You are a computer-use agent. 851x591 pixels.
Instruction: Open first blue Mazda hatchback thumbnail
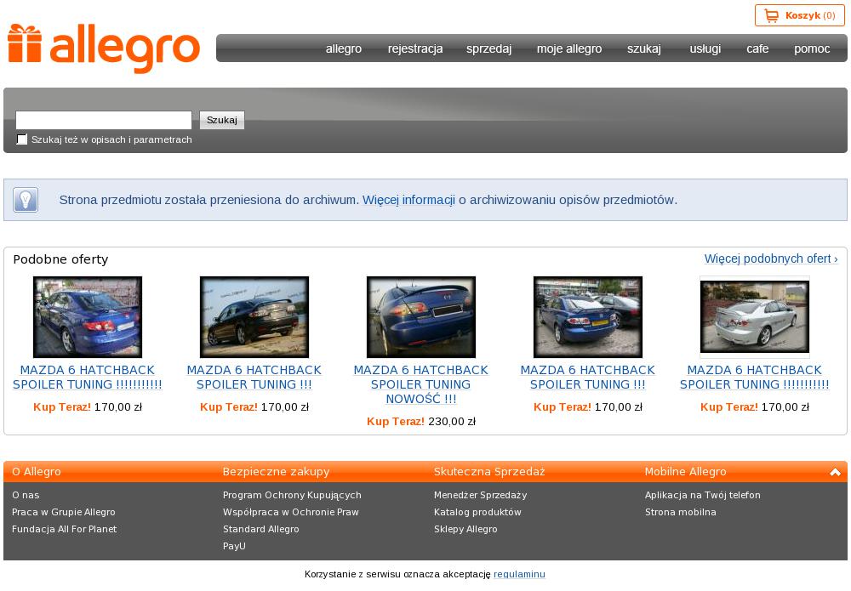[x=88, y=317]
